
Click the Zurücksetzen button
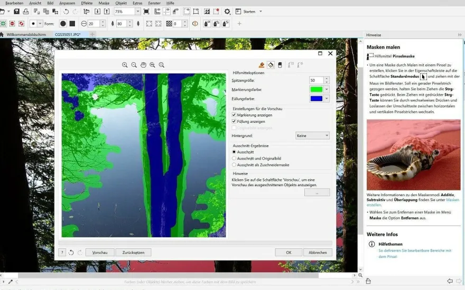tap(133, 253)
